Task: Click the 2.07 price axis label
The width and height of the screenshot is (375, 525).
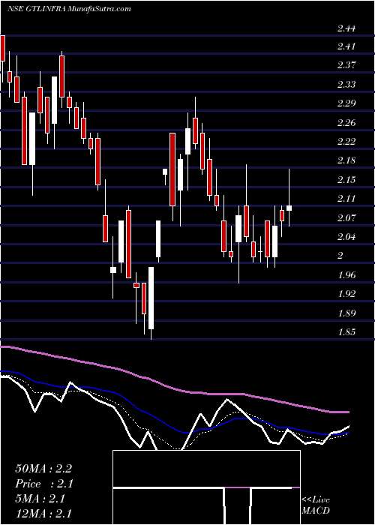Action: (346, 218)
